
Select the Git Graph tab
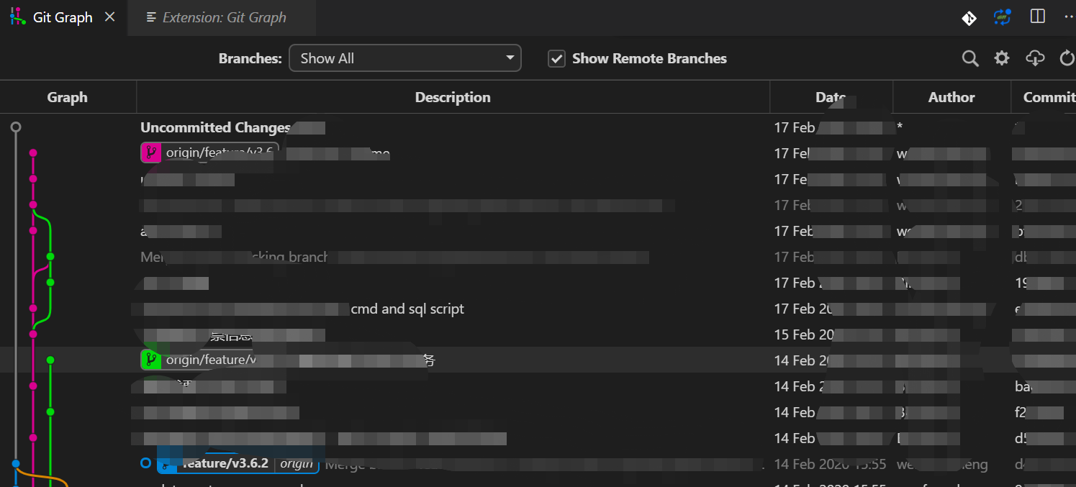(x=63, y=17)
